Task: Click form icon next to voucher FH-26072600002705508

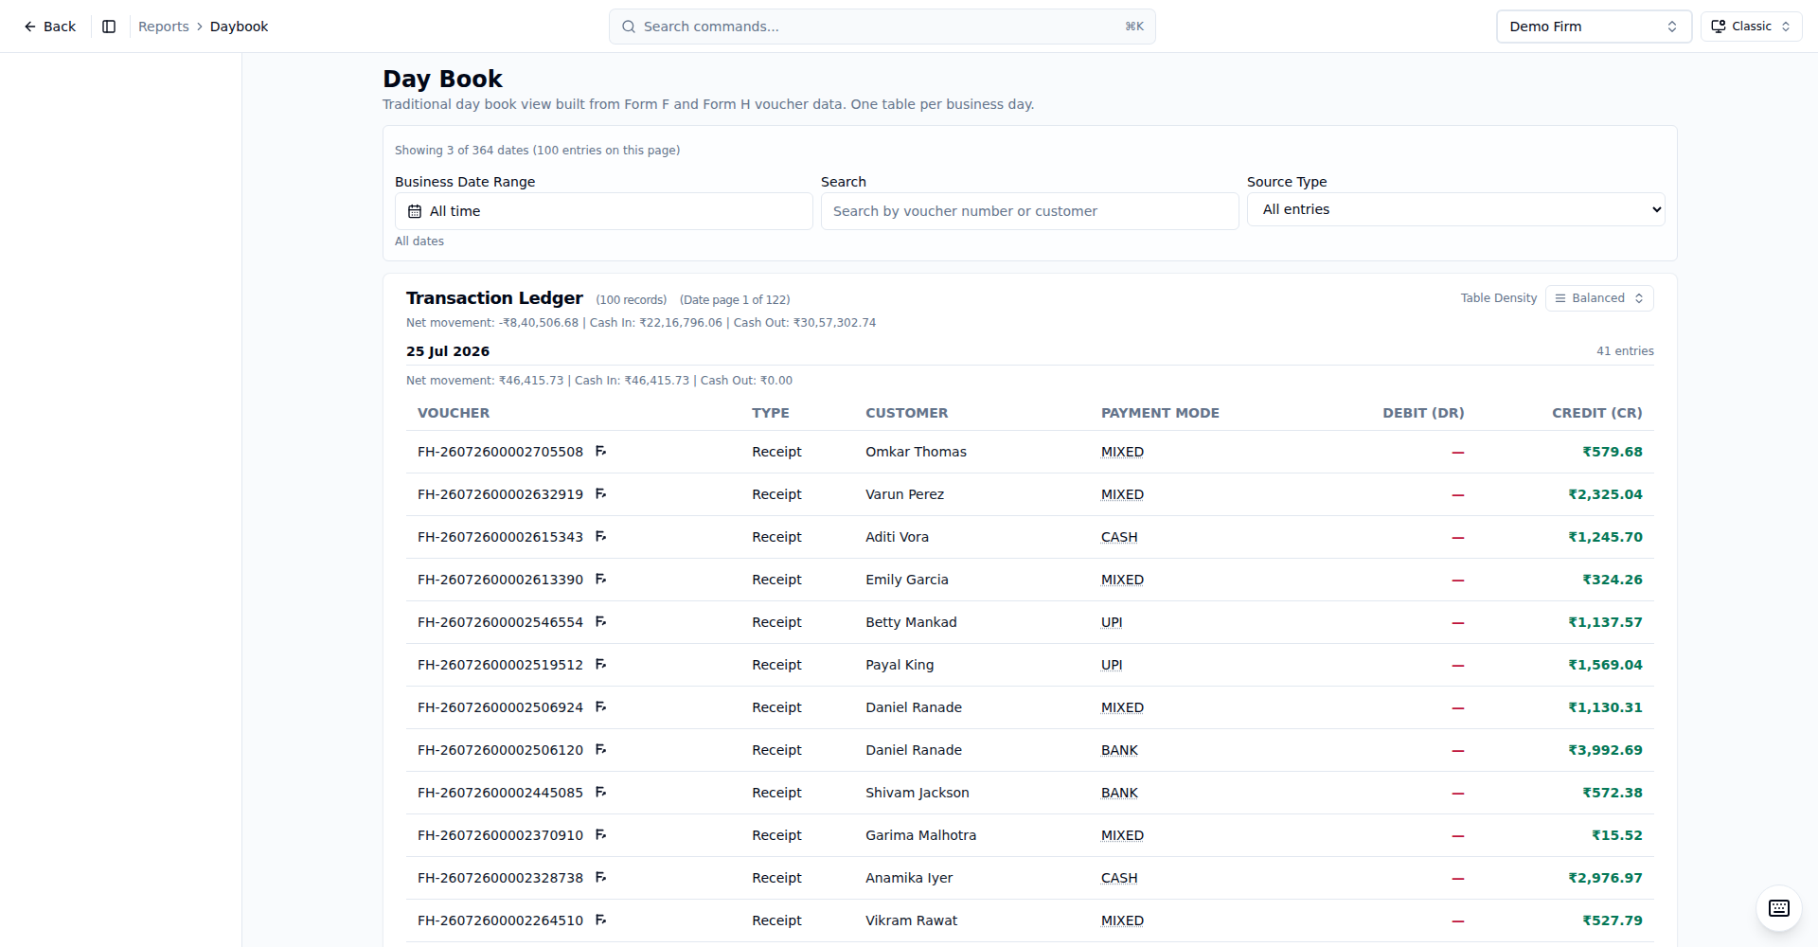Action: tap(600, 452)
